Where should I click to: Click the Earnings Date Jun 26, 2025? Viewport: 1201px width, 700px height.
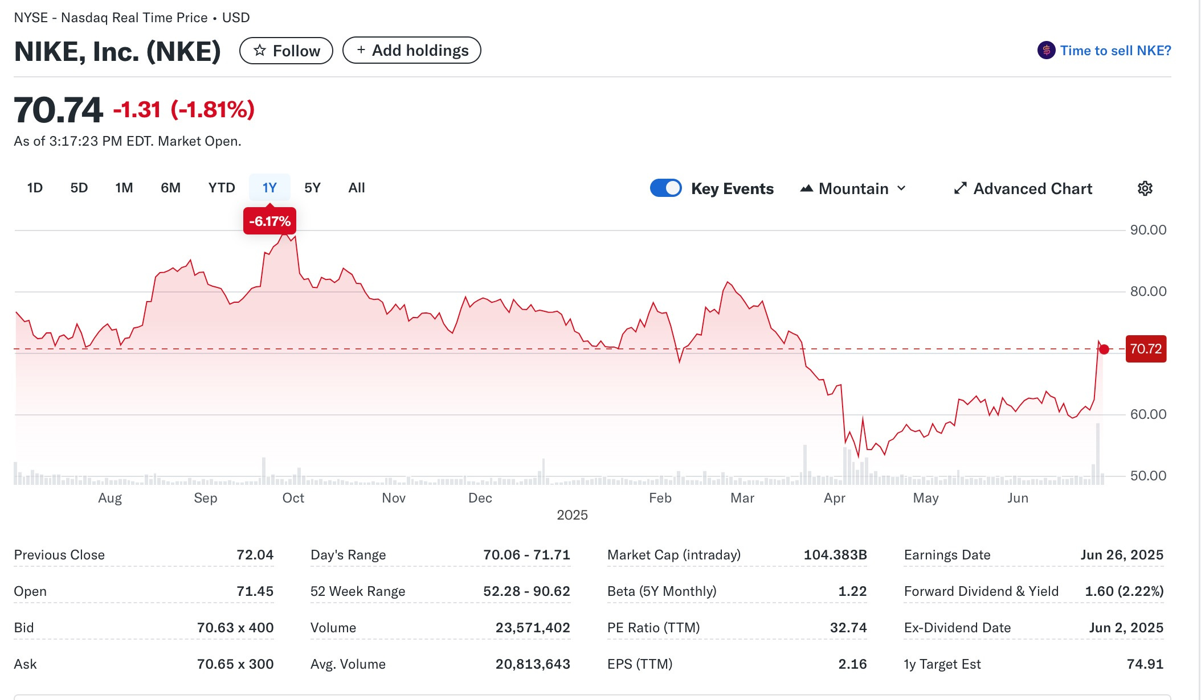click(1122, 555)
